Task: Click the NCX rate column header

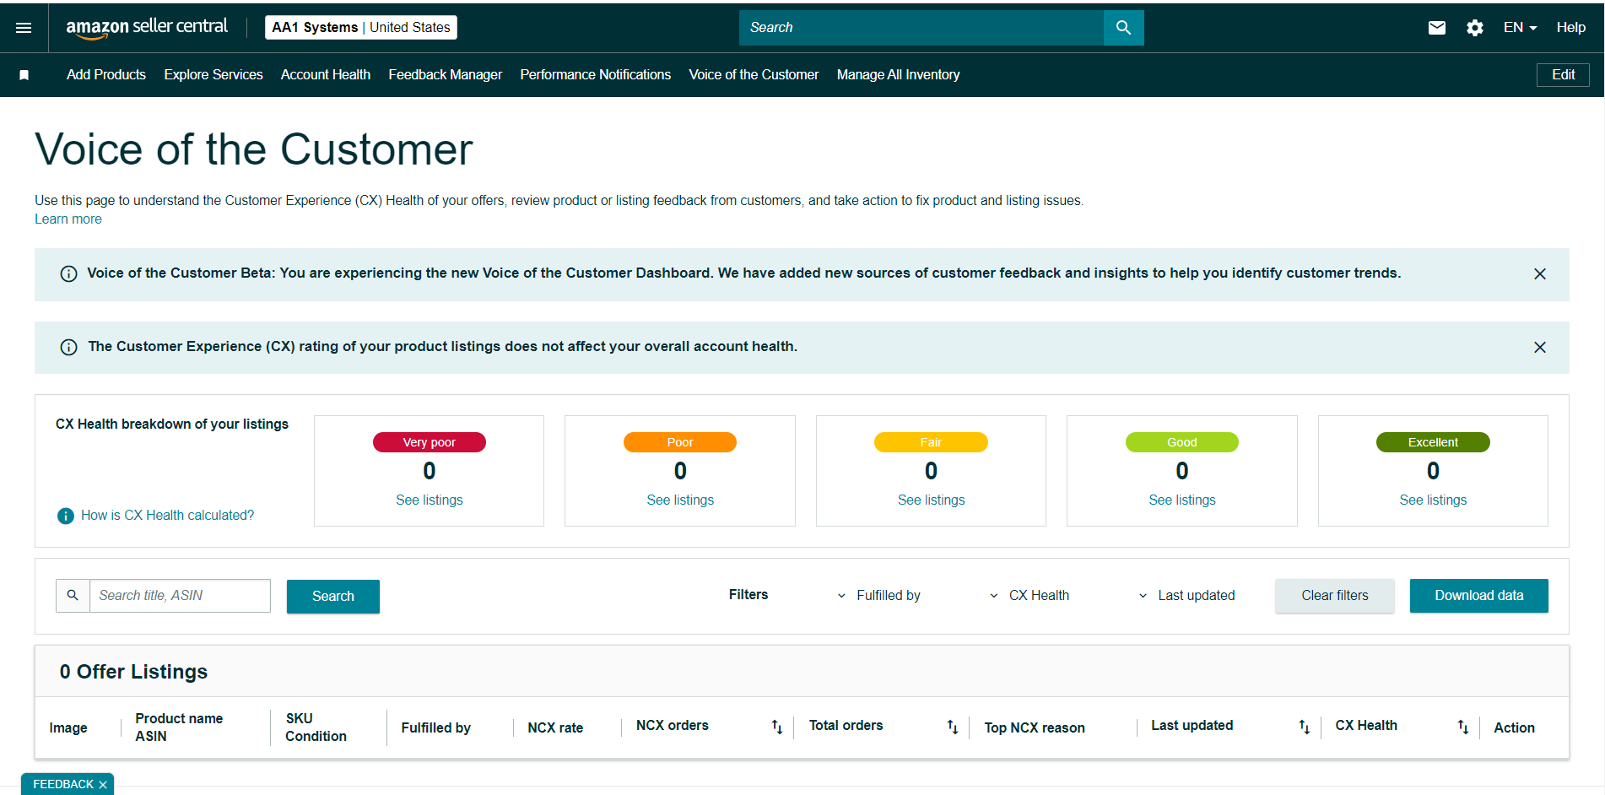Action: click(555, 728)
